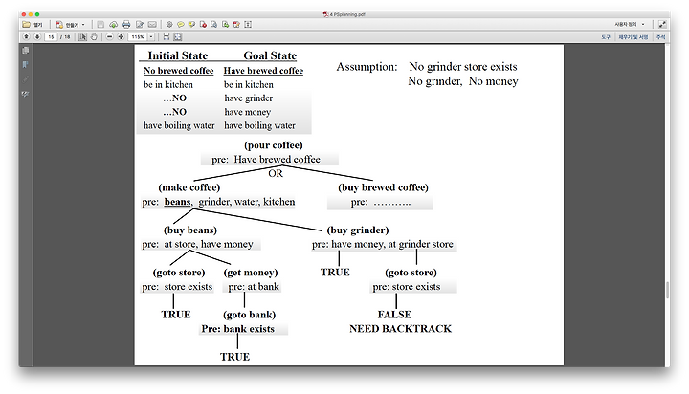This screenshot has width=689, height=394.
Task: Click the '(buy brewed coffee)' node text
Action: click(x=383, y=187)
